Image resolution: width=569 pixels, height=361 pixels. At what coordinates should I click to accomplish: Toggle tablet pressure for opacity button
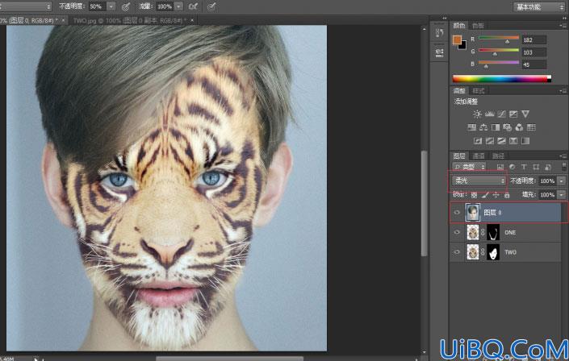pos(126,6)
